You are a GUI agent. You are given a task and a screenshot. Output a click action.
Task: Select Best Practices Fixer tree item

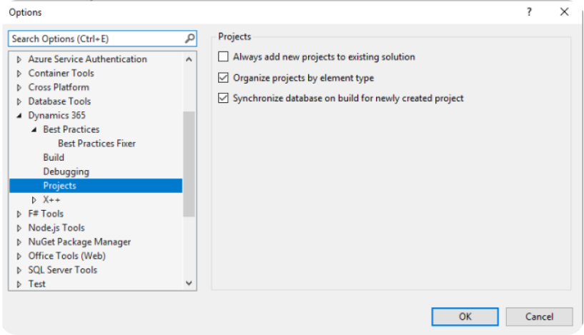(96, 144)
